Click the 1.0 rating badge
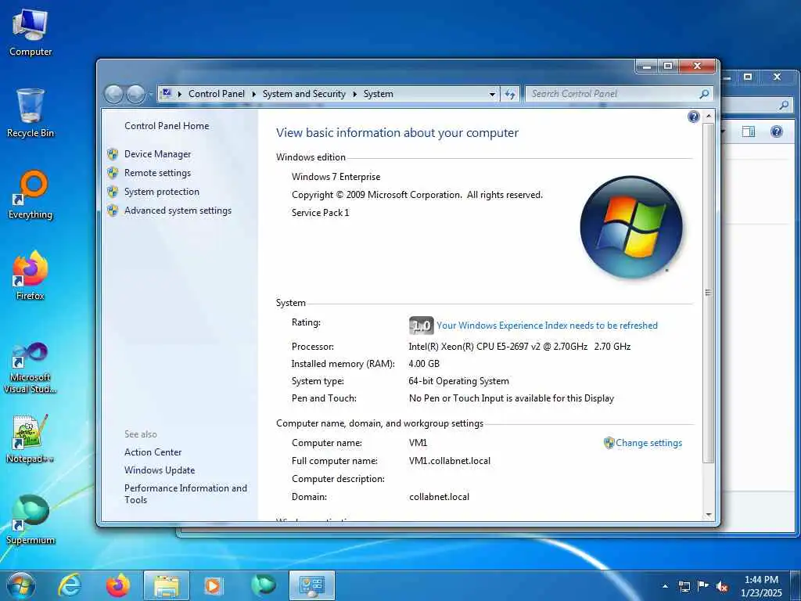Screen dimensions: 801x601 421,326
